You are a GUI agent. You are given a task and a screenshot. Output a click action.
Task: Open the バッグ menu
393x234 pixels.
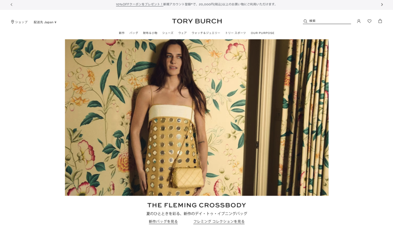click(x=134, y=33)
